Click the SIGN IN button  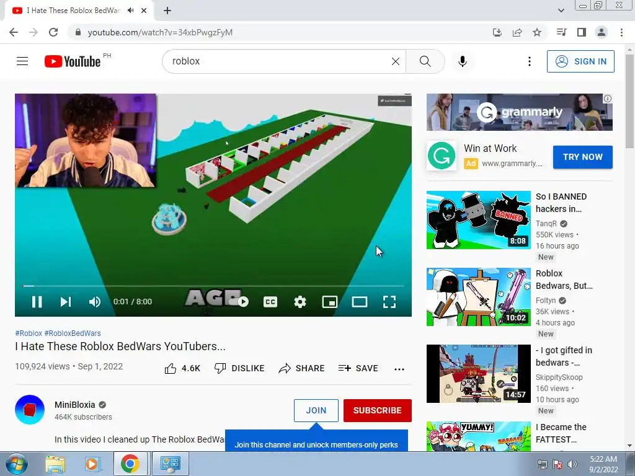(580, 61)
